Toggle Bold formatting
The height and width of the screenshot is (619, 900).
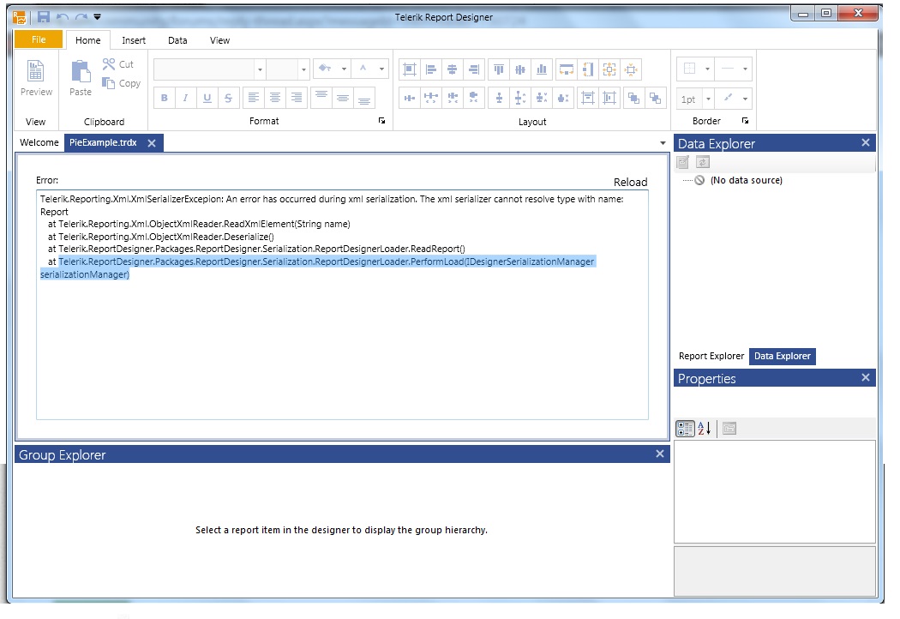pos(165,99)
